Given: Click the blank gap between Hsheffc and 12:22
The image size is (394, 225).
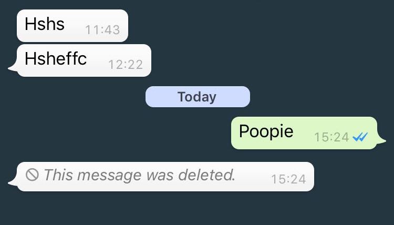Looking at the screenshot, I should (98, 60).
